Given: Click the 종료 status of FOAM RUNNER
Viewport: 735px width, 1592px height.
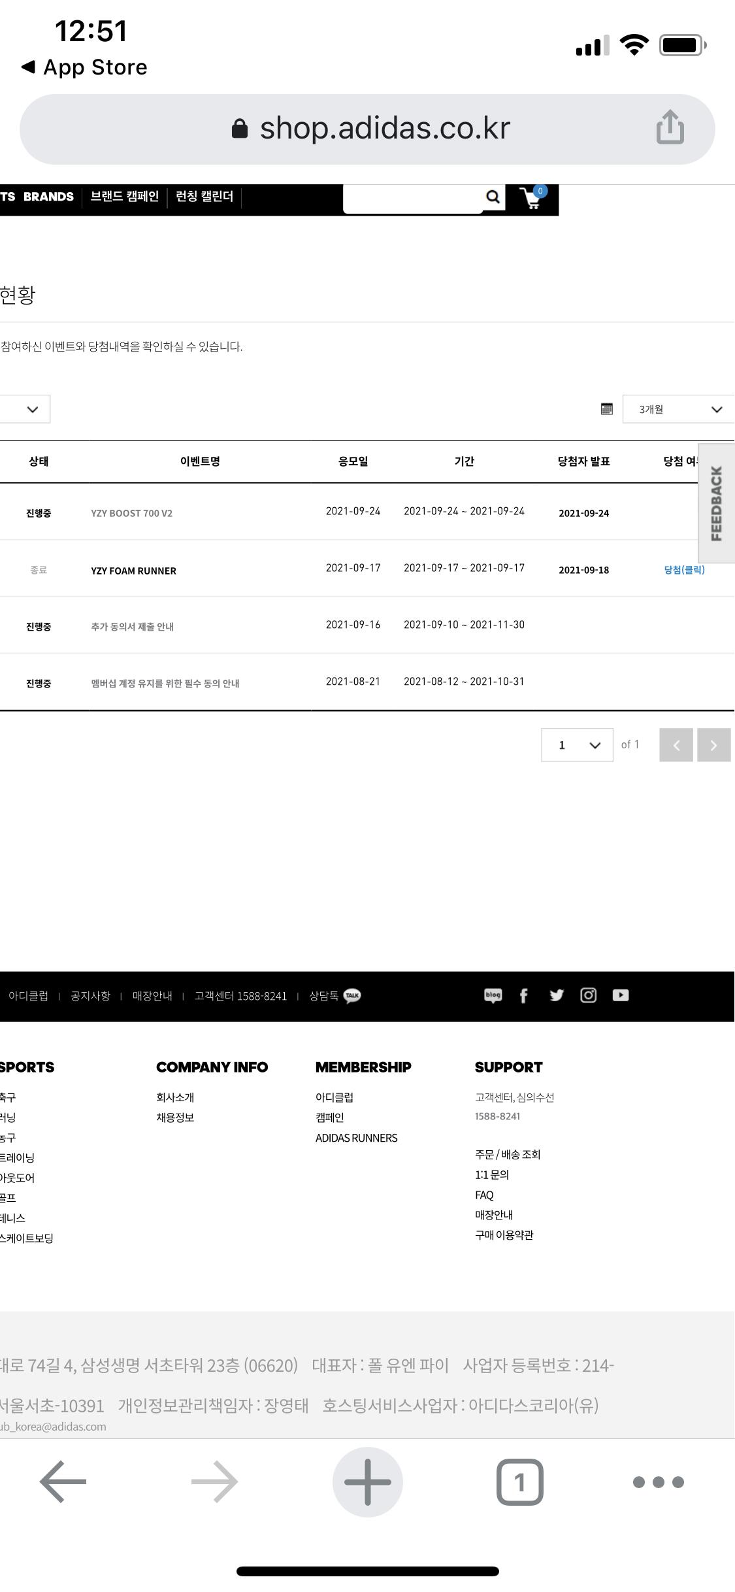Looking at the screenshot, I should [39, 570].
